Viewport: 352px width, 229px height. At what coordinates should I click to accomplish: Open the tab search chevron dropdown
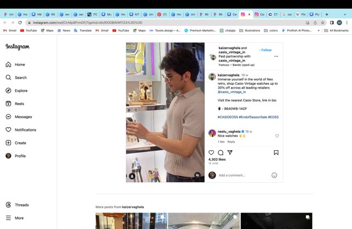click(x=345, y=14)
